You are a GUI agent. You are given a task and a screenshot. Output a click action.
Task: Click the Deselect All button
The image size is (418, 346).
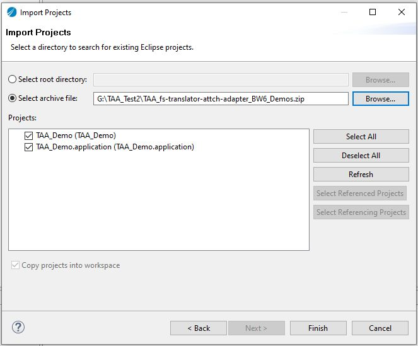pyautogui.click(x=361, y=156)
